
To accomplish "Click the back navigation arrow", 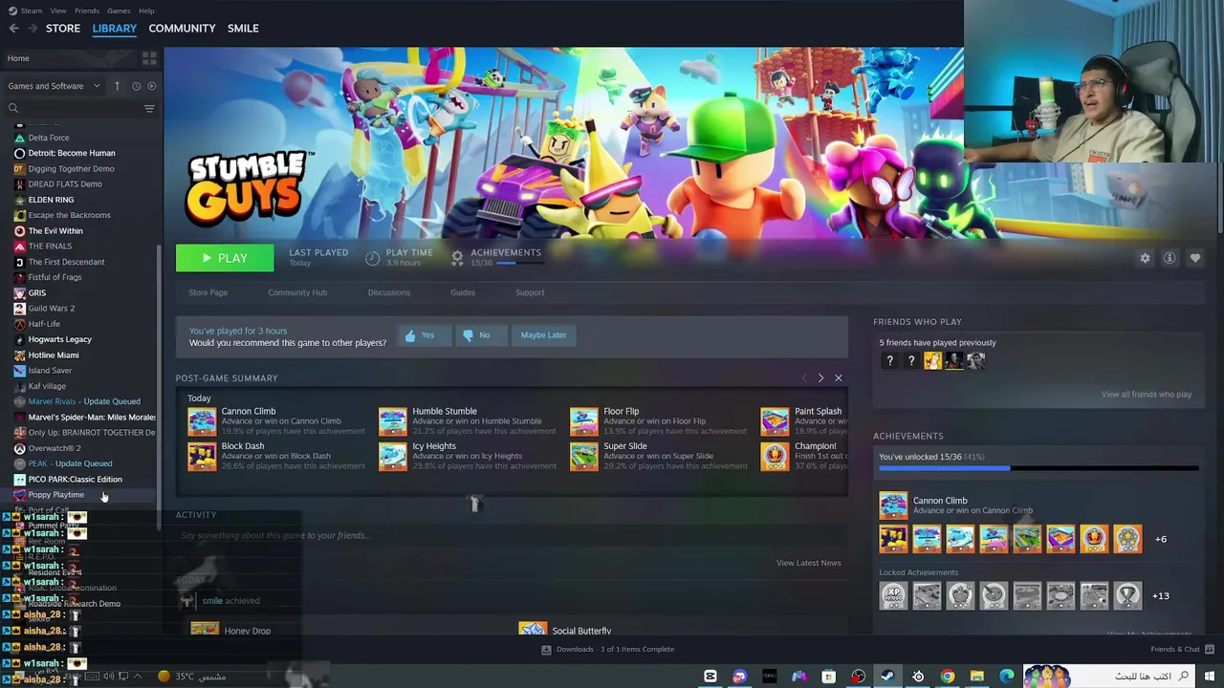I will 13,29.
